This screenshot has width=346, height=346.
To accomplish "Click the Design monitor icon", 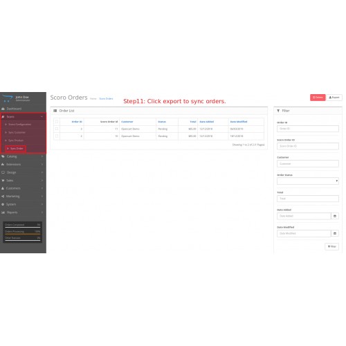I will tap(3, 172).
